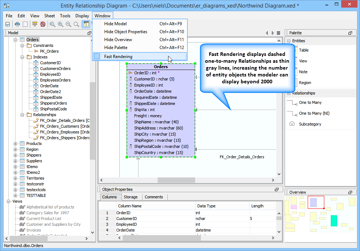The image size is (360, 251).
Task: Switch to the Comments tab
Action: tap(154, 197)
